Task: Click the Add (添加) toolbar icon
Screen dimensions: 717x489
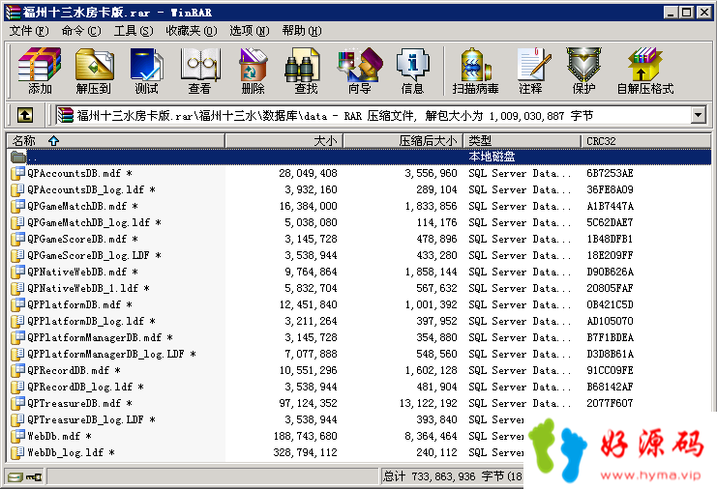Action: [40, 71]
